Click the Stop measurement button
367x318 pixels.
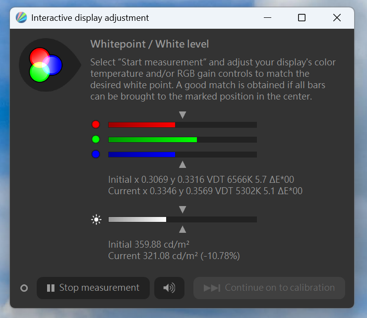point(93,288)
